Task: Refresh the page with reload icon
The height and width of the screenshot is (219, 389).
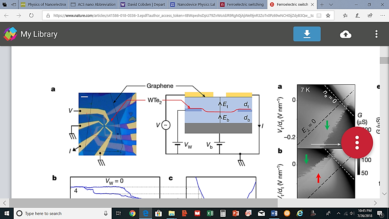Action: (x=31, y=15)
